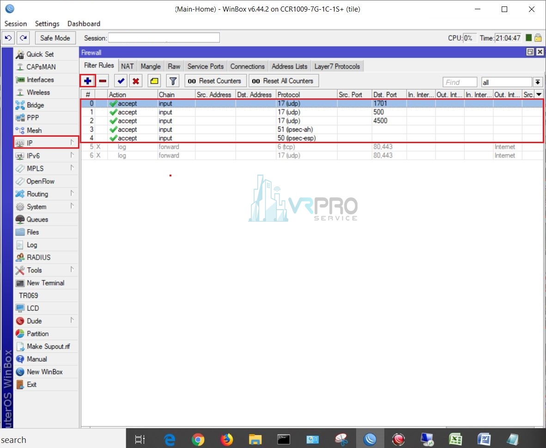Open the Settings menu

point(47,24)
